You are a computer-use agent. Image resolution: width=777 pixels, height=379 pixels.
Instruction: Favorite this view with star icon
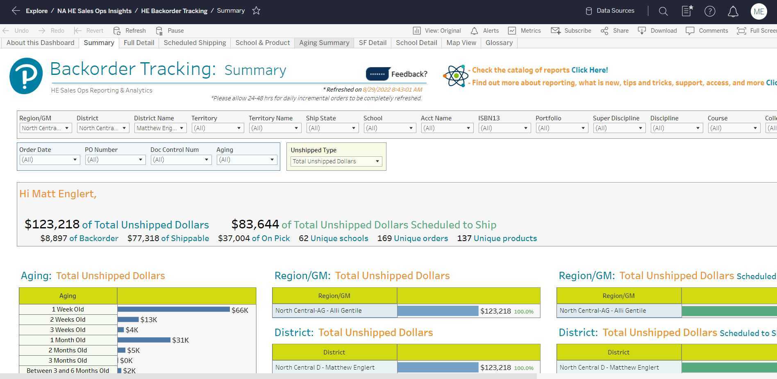pyautogui.click(x=256, y=11)
